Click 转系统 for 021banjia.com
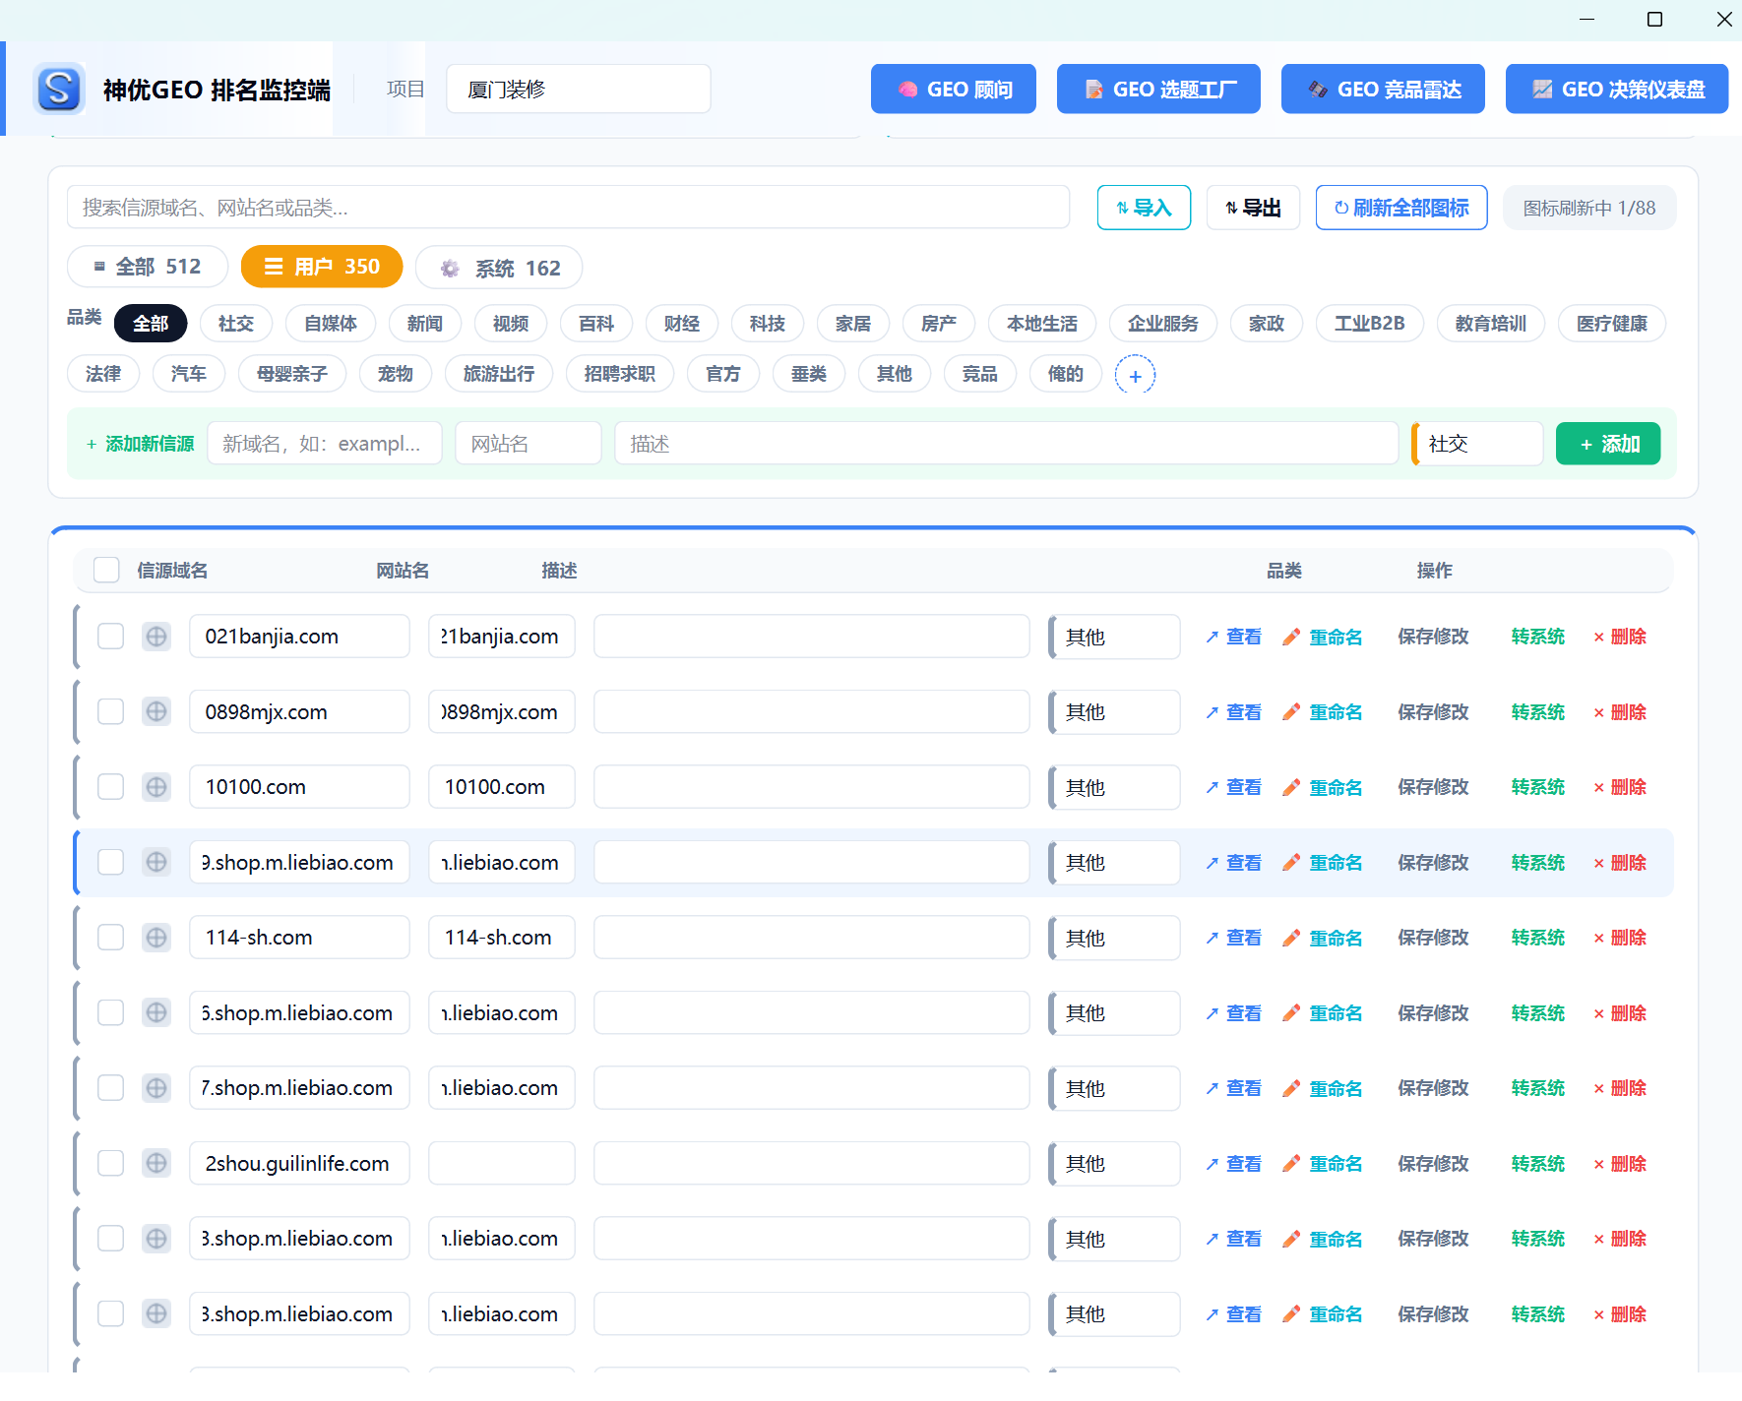1742x1401 pixels. tap(1538, 637)
